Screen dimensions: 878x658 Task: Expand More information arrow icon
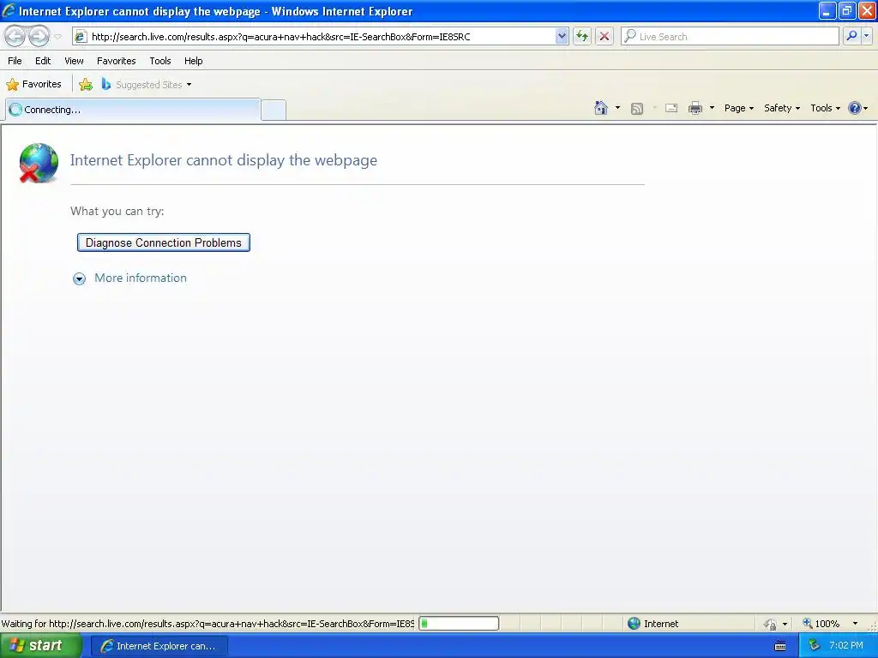coord(80,278)
